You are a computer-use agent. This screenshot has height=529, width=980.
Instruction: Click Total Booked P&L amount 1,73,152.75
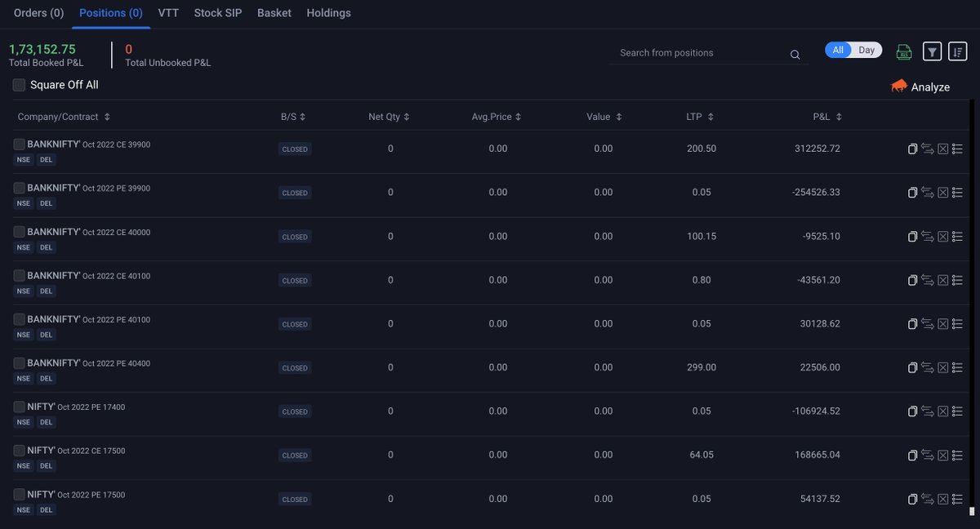(x=42, y=49)
